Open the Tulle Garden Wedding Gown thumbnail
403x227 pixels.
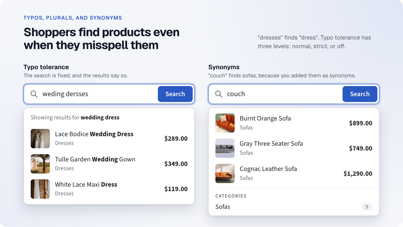point(40,164)
